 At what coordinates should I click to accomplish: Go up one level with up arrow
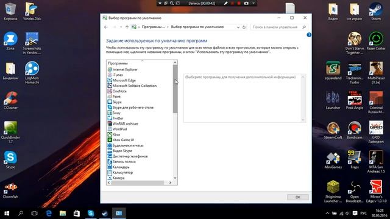[127, 27]
